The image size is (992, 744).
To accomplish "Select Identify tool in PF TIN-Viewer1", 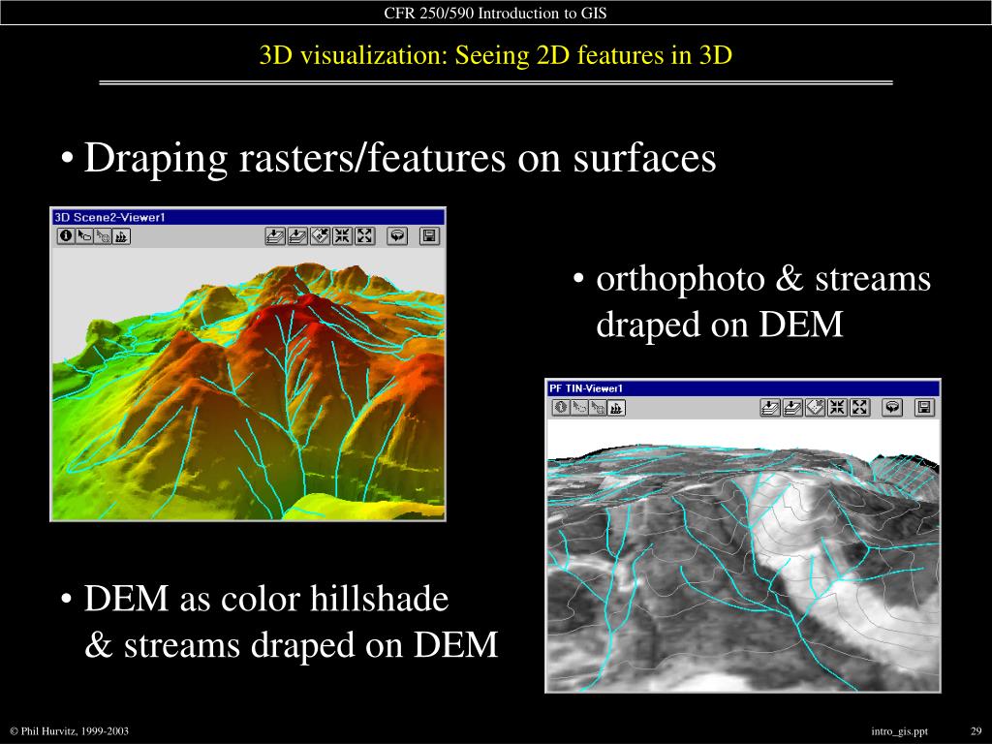I will [x=561, y=408].
